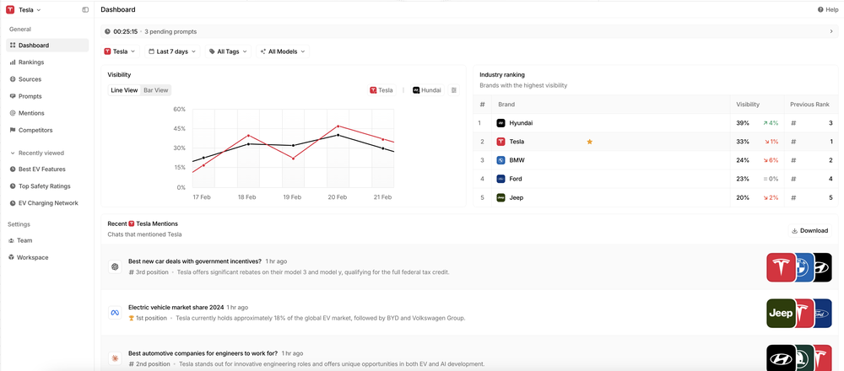Image resolution: width=844 pixels, height=371 pixels.
Task: Click the trophy icon beside 1st position
Action: tap(132, 318)
